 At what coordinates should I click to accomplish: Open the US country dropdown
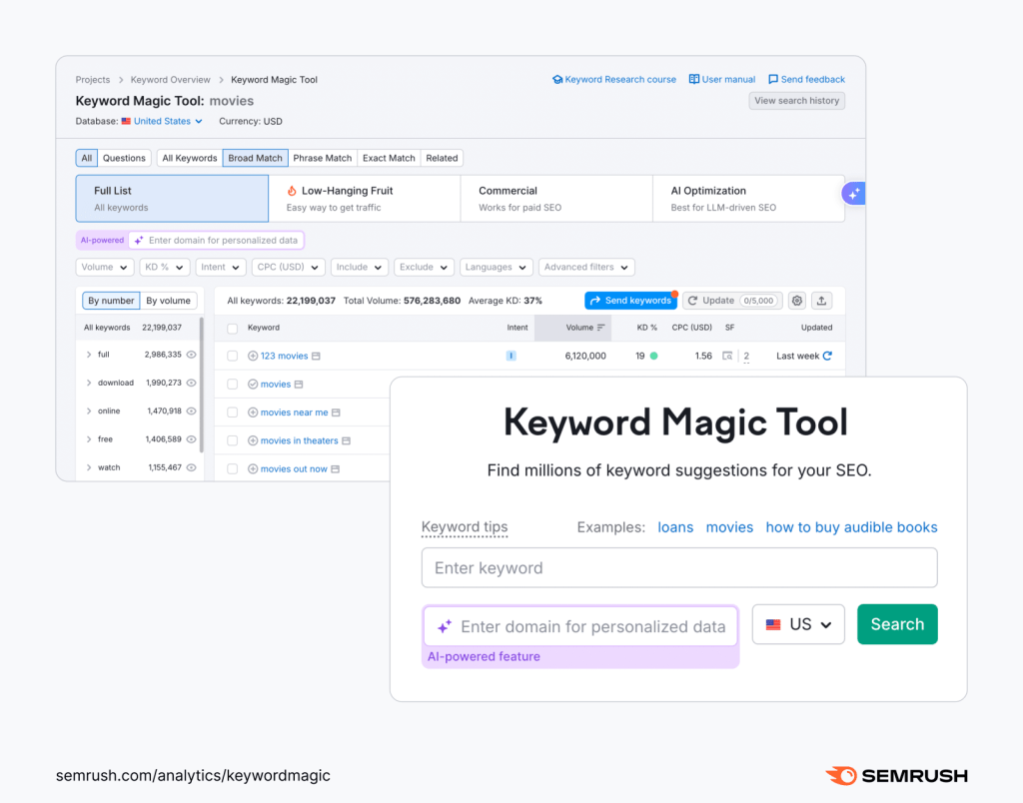[798, 624]
